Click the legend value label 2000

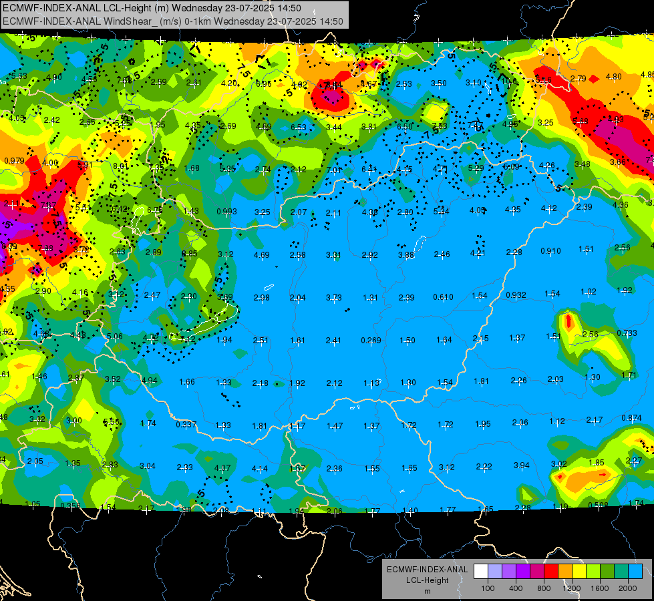[628, 588]
